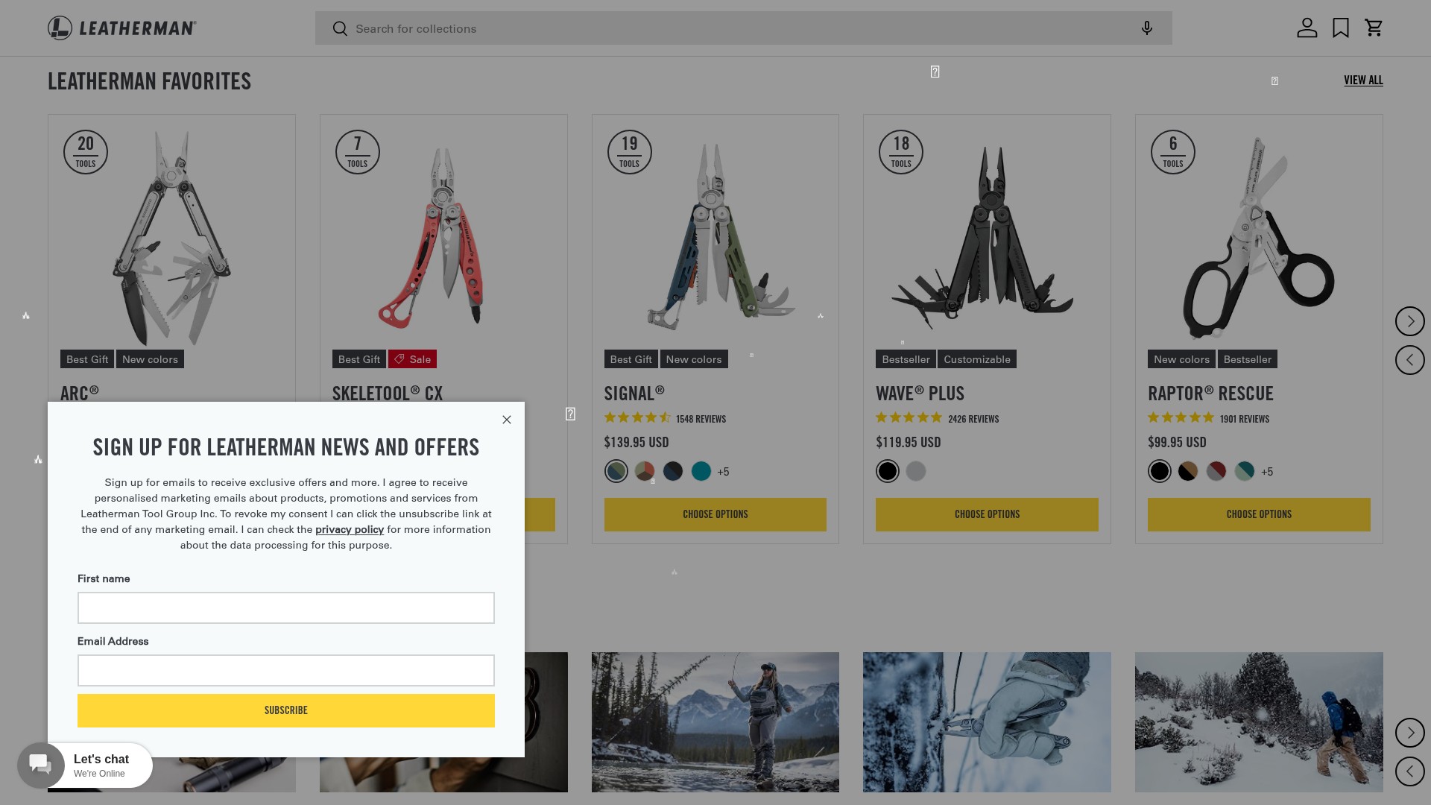Open the fly-fishing woman photo
This screenshot has height=805, width=1431.
coord(715,722)
